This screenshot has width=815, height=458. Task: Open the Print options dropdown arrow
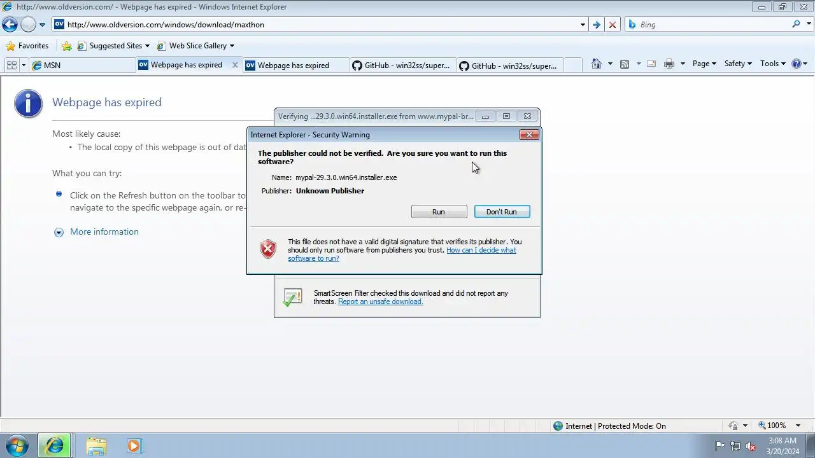click(683, 64)
